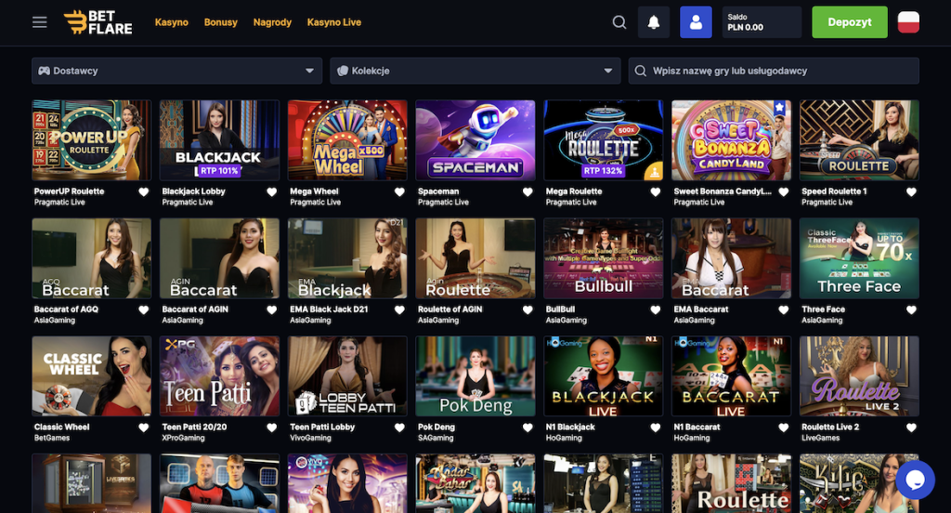Click 'EMA Baccarat' title text
951x513 pixels.
(x=701, y=309)
